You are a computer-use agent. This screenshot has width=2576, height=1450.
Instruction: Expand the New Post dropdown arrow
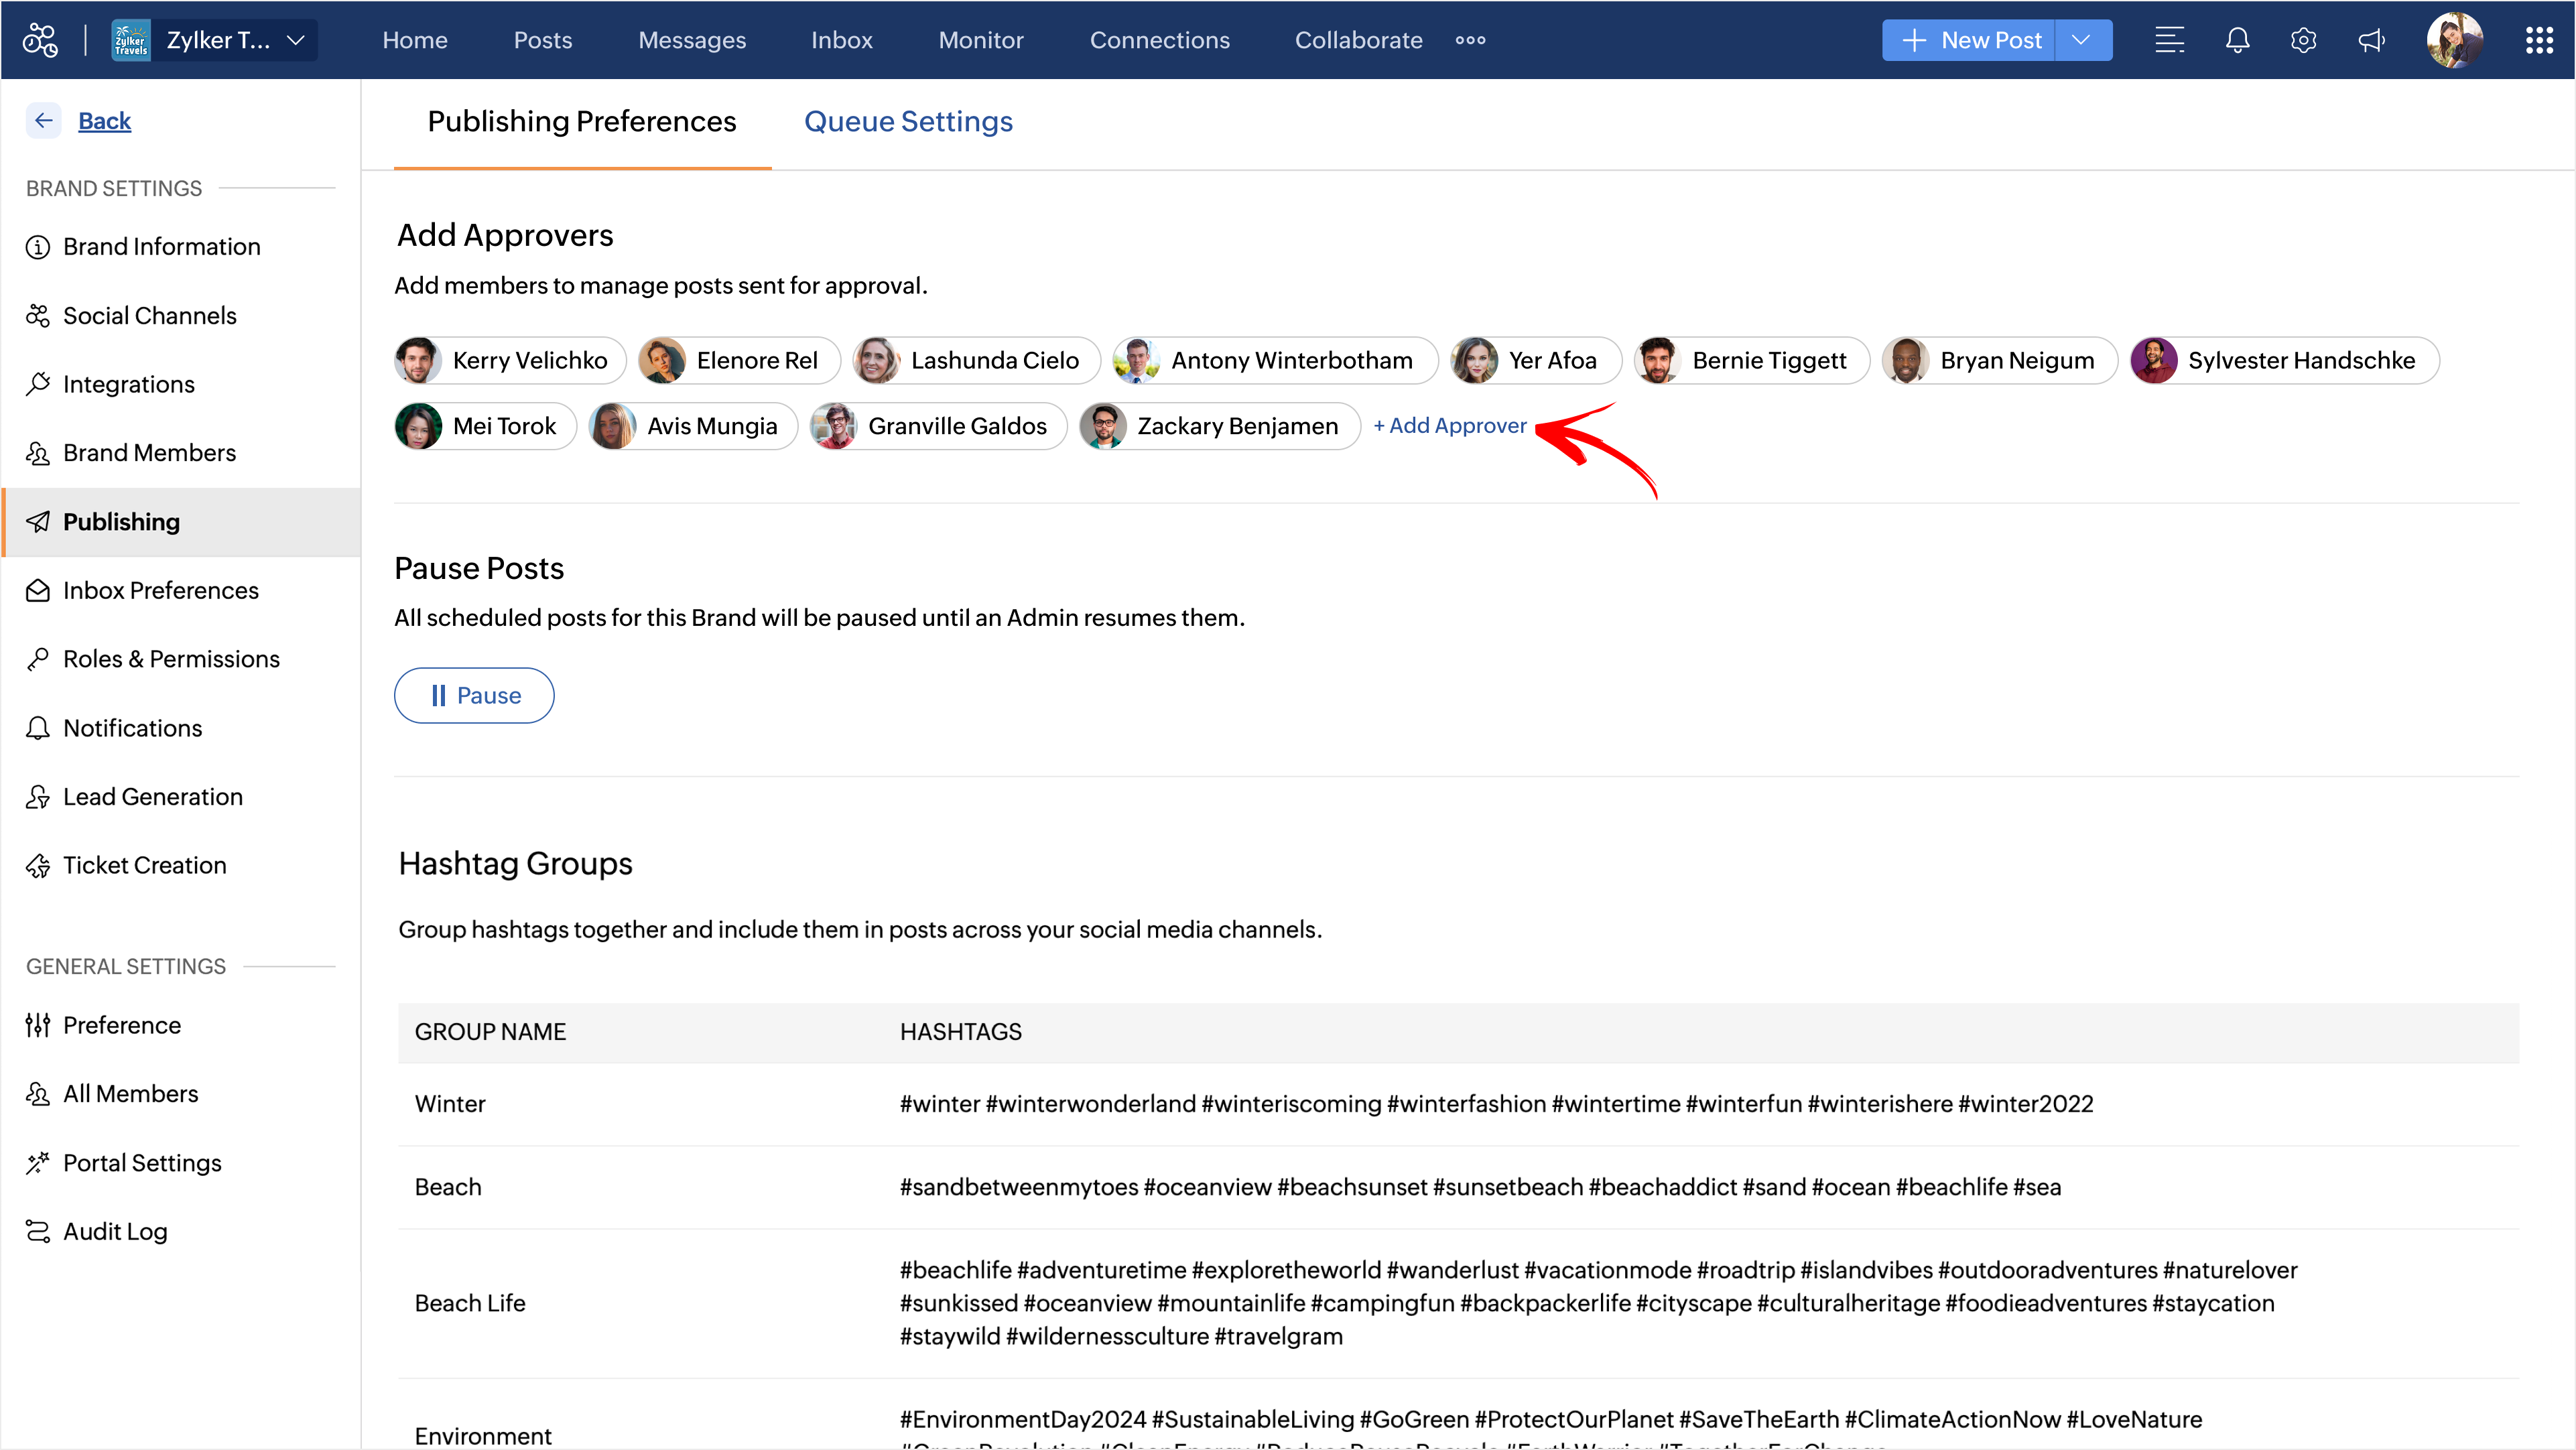(2082, 40)
